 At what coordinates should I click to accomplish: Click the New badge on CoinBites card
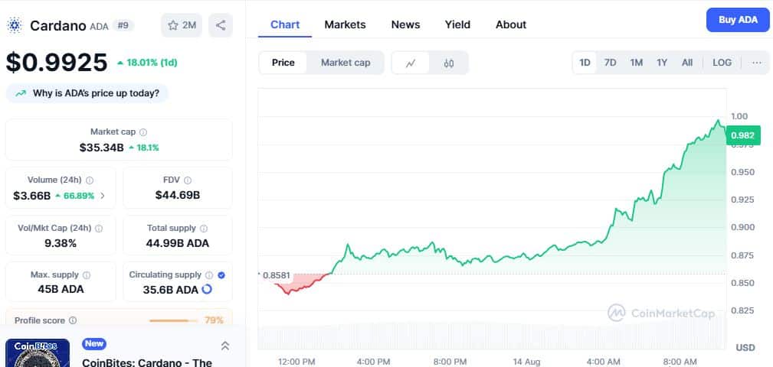(x=94, y=343)
